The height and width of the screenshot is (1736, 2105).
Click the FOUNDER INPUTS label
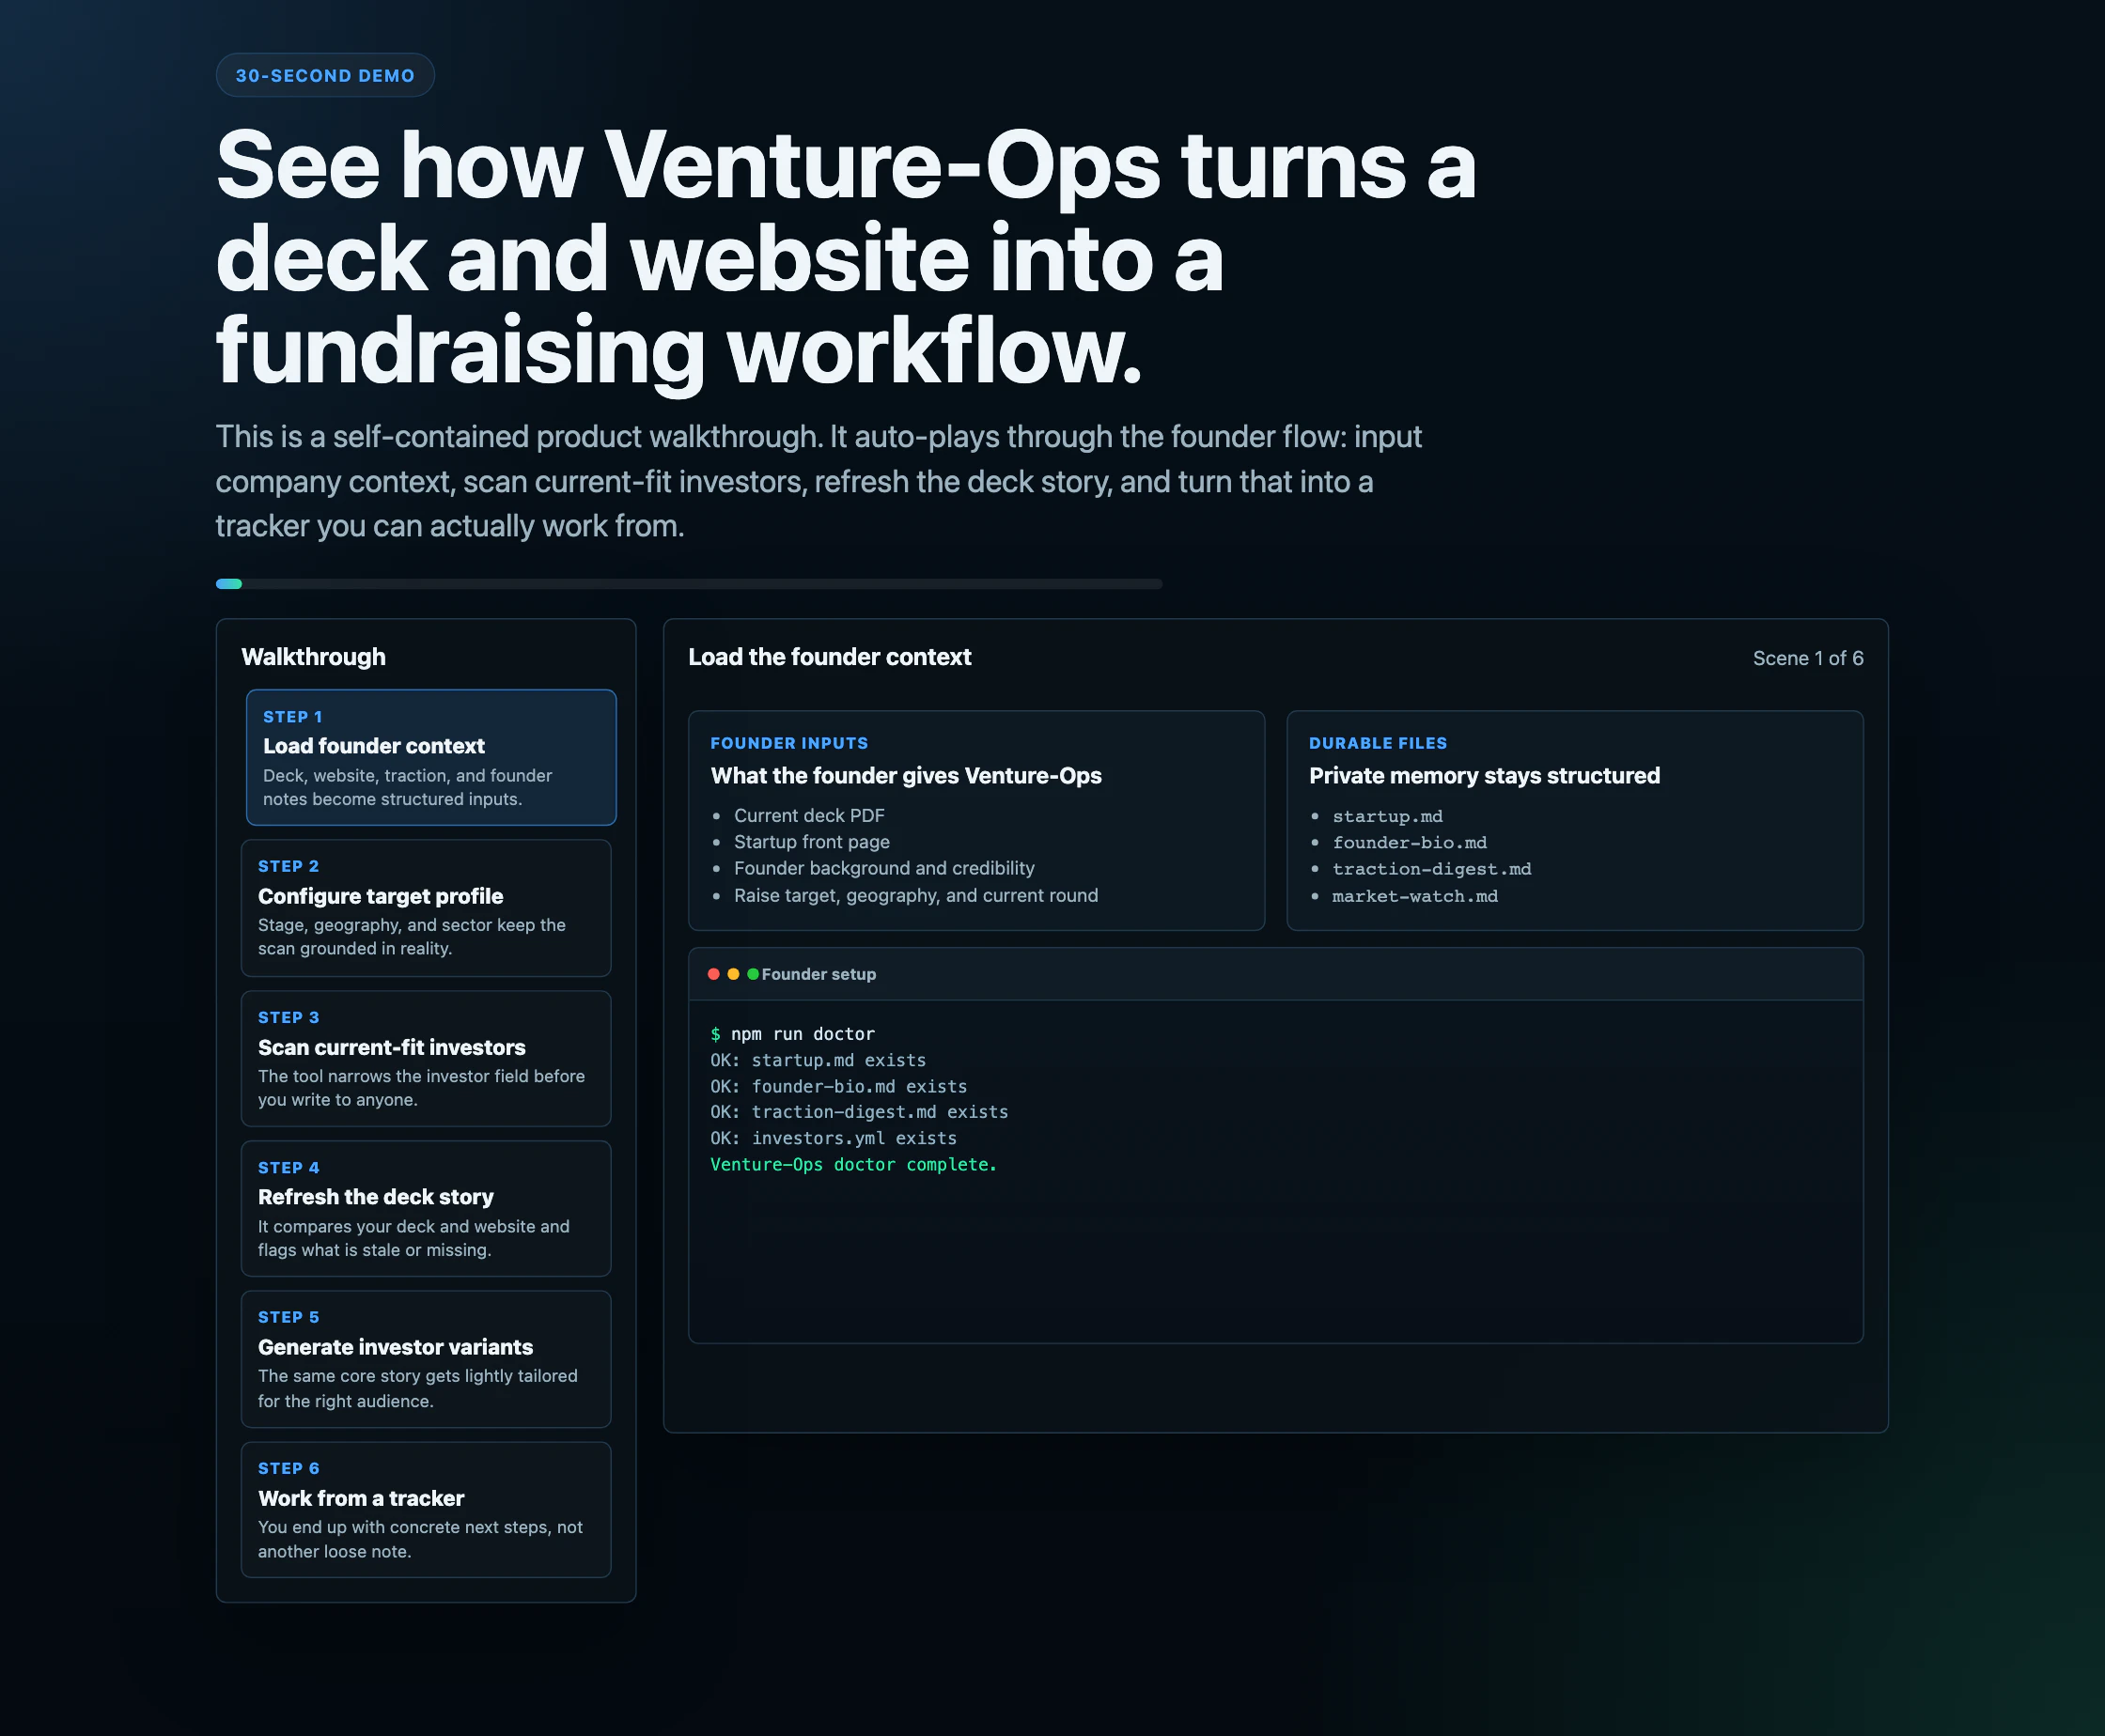pyautogui.click(x=789, y=743)
